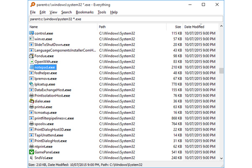
Task: Select the SndVol.exe file name
Action: tap(44, 158)
